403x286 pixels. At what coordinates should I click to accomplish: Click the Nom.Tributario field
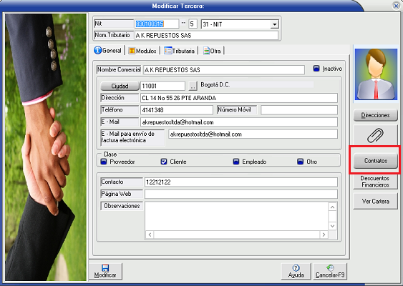tap(206, 36)
